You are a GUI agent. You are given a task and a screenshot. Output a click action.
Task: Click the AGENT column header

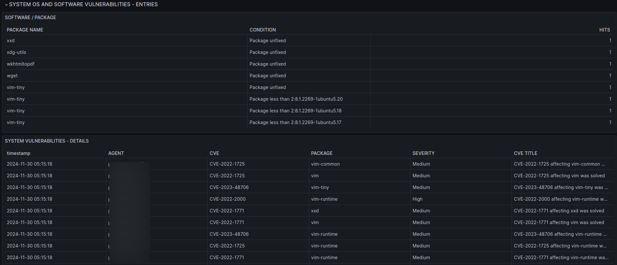[116, 153]
